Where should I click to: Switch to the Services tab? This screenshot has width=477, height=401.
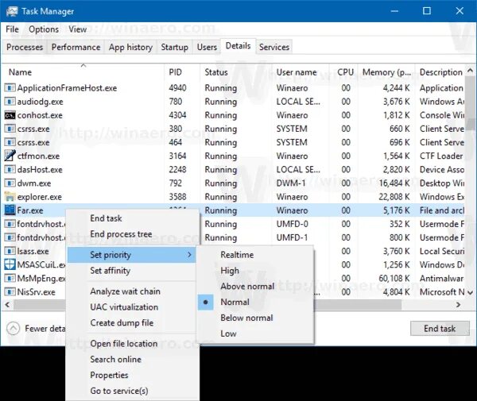click(x=274, y=47)
